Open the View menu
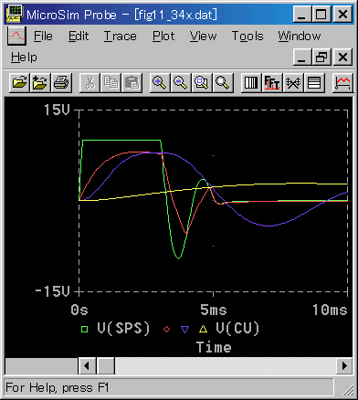This screenshot has height=400, width=358. pos(203,37)
